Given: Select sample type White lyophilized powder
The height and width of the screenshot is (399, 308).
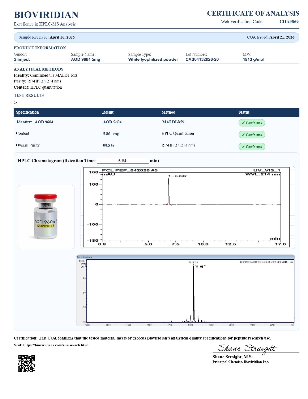Looking at the screenshot, I should [153, 60].
